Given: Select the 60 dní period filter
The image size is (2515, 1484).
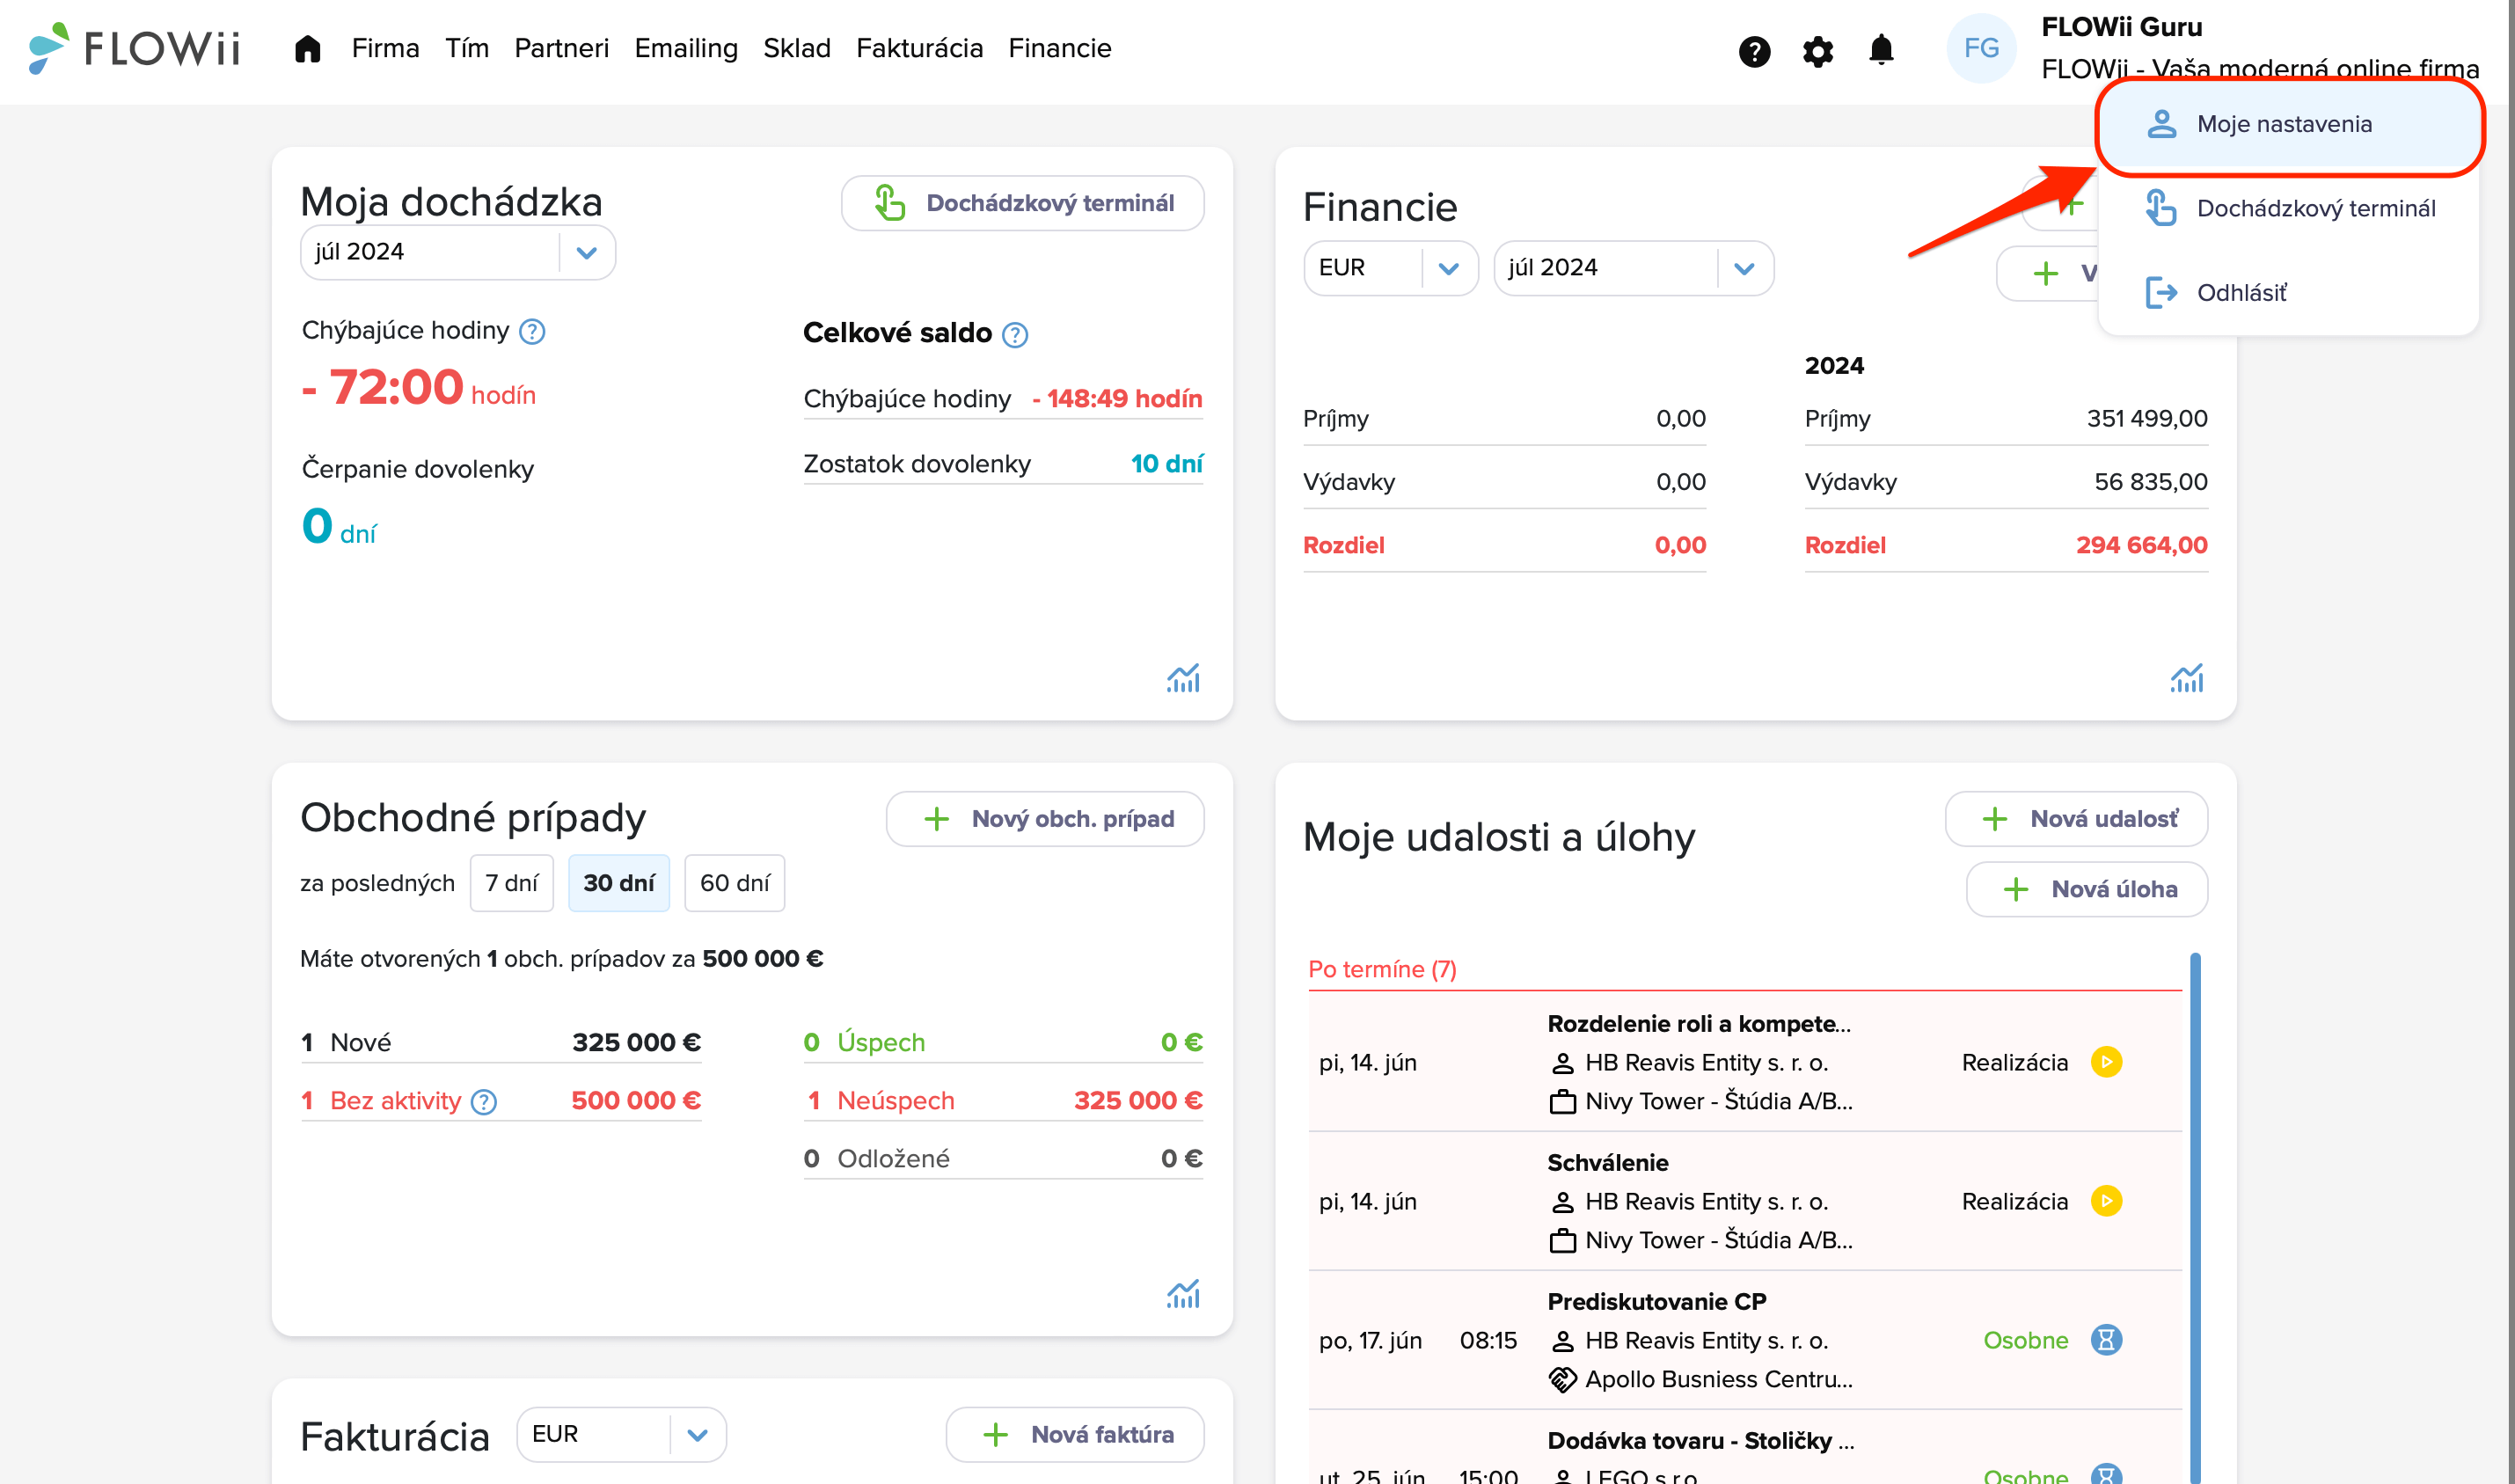Looking at the screenshot, I should [735, 883].
